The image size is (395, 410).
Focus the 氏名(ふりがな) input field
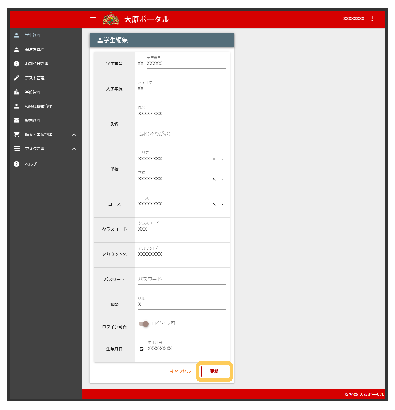[182, 134]
